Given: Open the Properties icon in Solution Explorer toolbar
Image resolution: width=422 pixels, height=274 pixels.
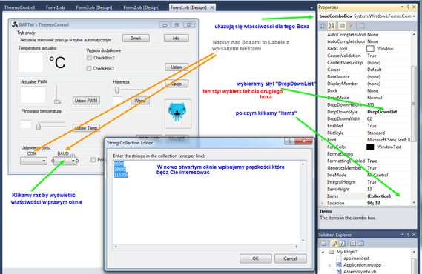Looking at the screenshot, I should (324, 244).
